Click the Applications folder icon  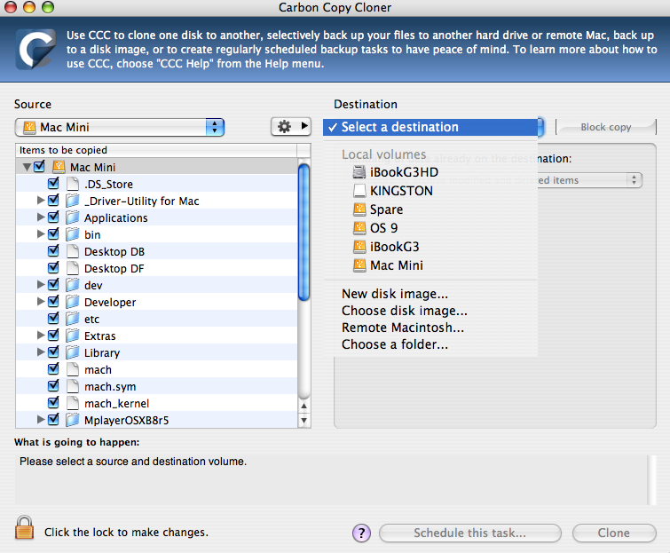tap(73, 217)
